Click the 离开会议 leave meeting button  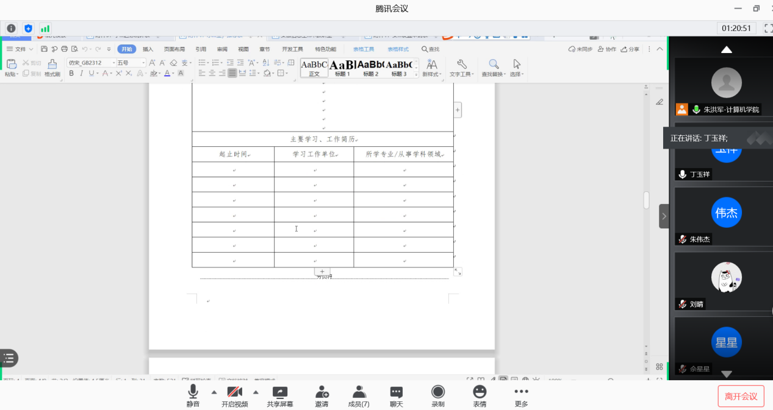(741, 396)
